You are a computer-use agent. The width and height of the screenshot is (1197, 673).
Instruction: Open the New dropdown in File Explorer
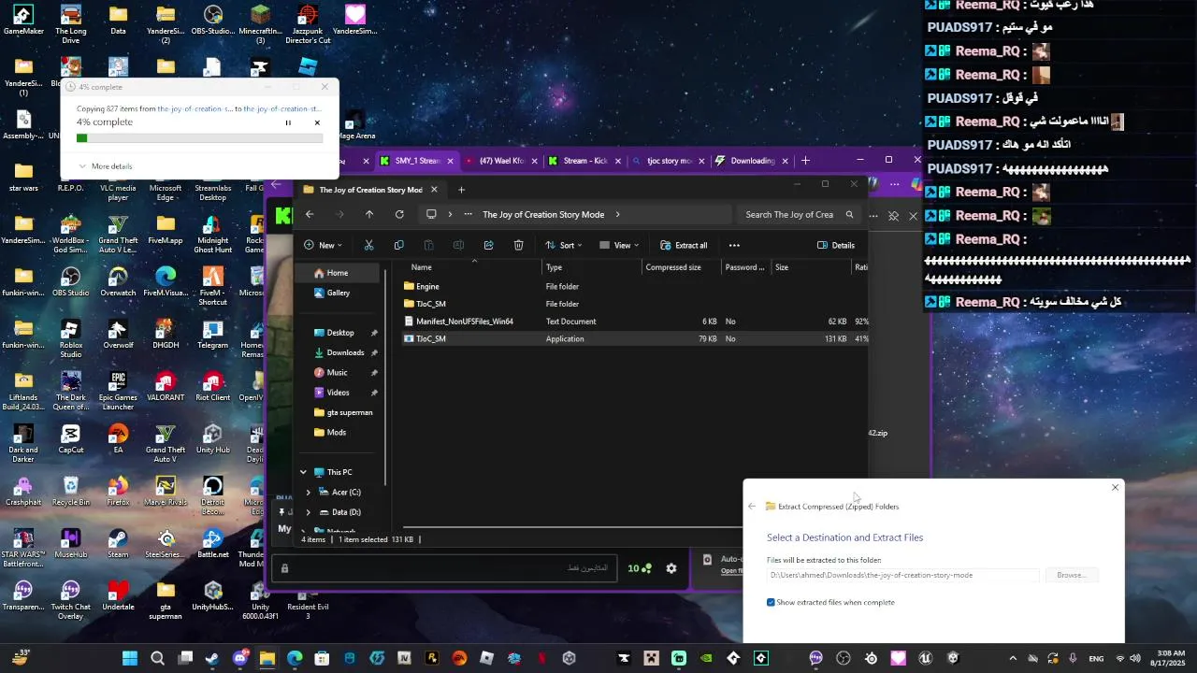pyautogui.click(x=324, y=245)
